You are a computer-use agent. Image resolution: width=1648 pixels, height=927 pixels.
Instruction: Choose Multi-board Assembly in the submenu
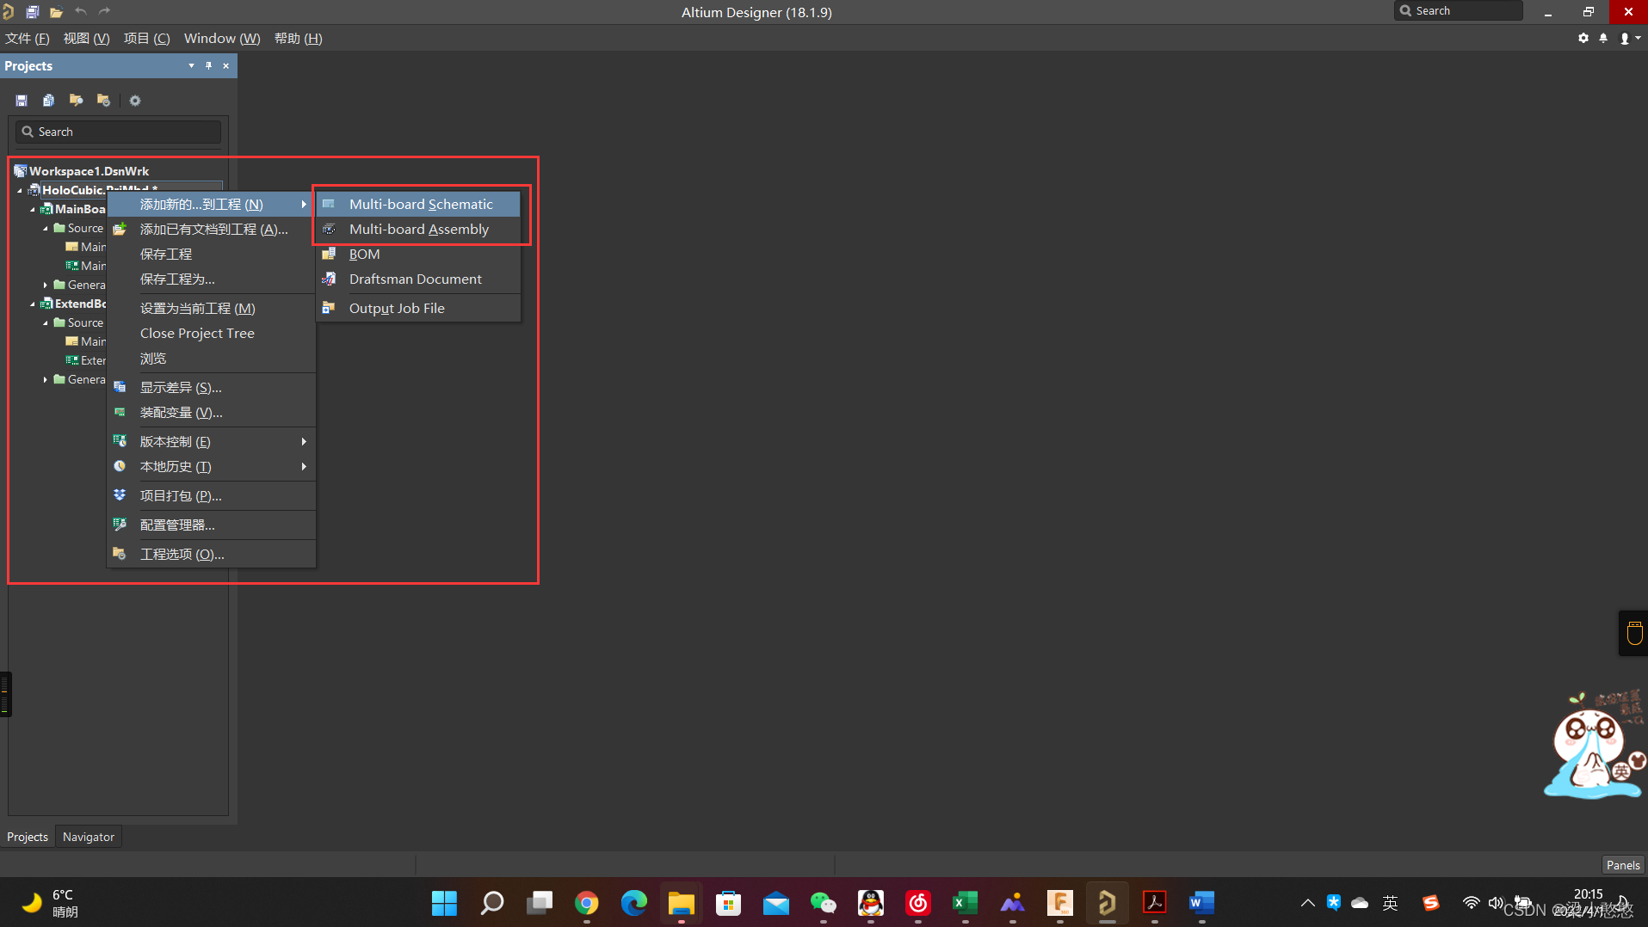point(418,230)
